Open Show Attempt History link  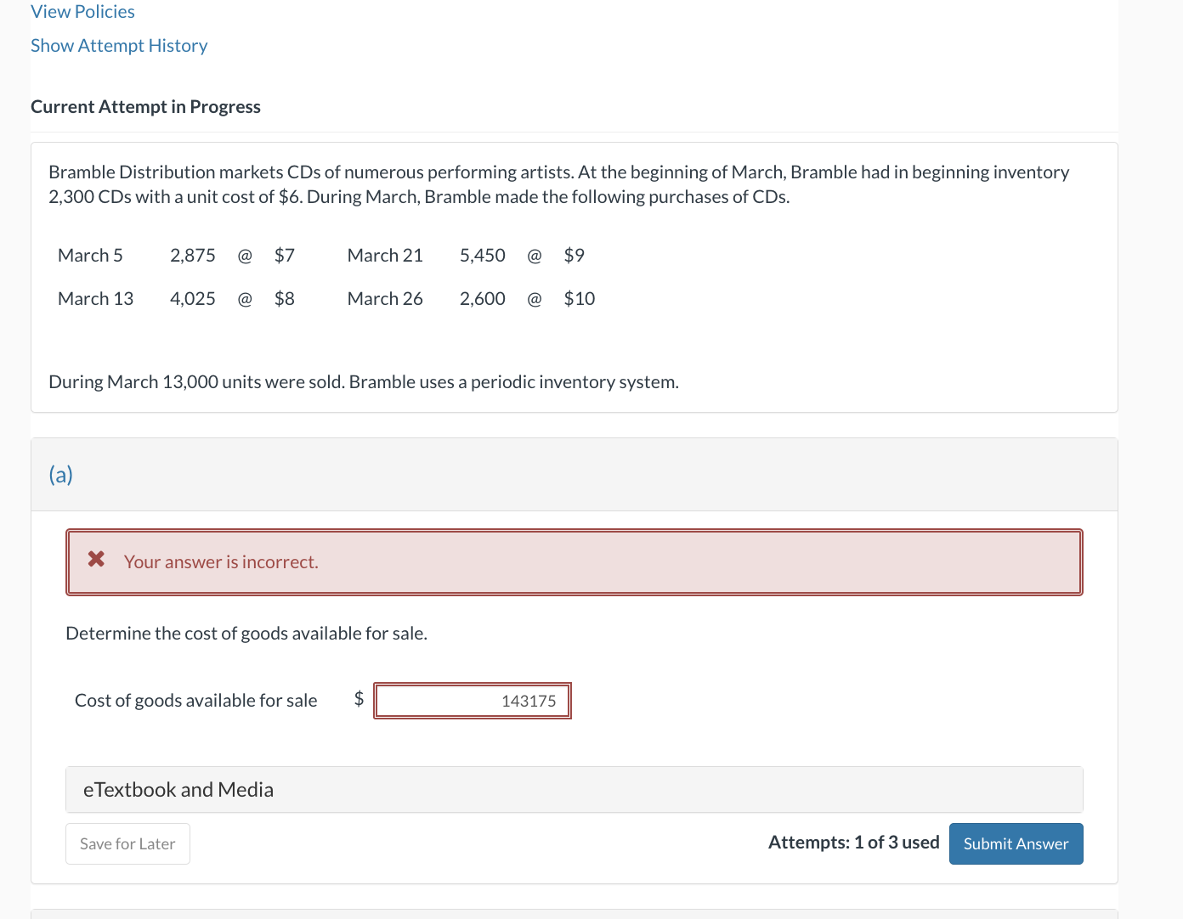[x=119, y=46]
